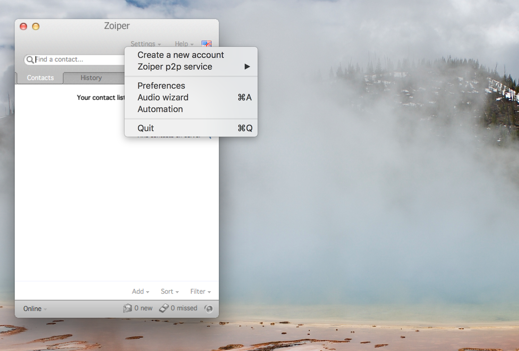Click the US flag language icon
This screenshot has height=351, width=519.
[206, 44]
